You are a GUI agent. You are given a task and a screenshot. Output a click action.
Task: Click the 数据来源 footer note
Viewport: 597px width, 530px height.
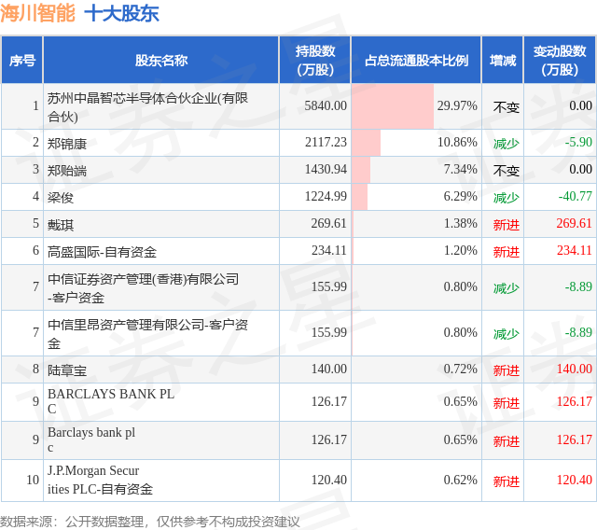point(150,522)
